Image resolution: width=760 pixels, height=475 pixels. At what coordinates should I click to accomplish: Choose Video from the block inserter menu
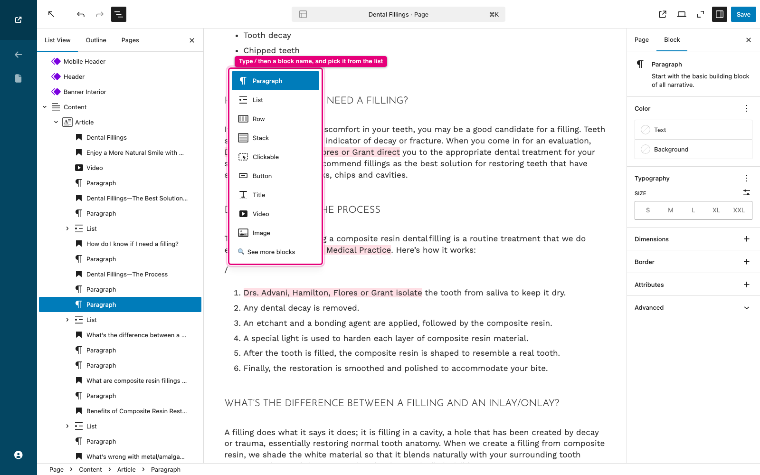(x=275, y=214)
